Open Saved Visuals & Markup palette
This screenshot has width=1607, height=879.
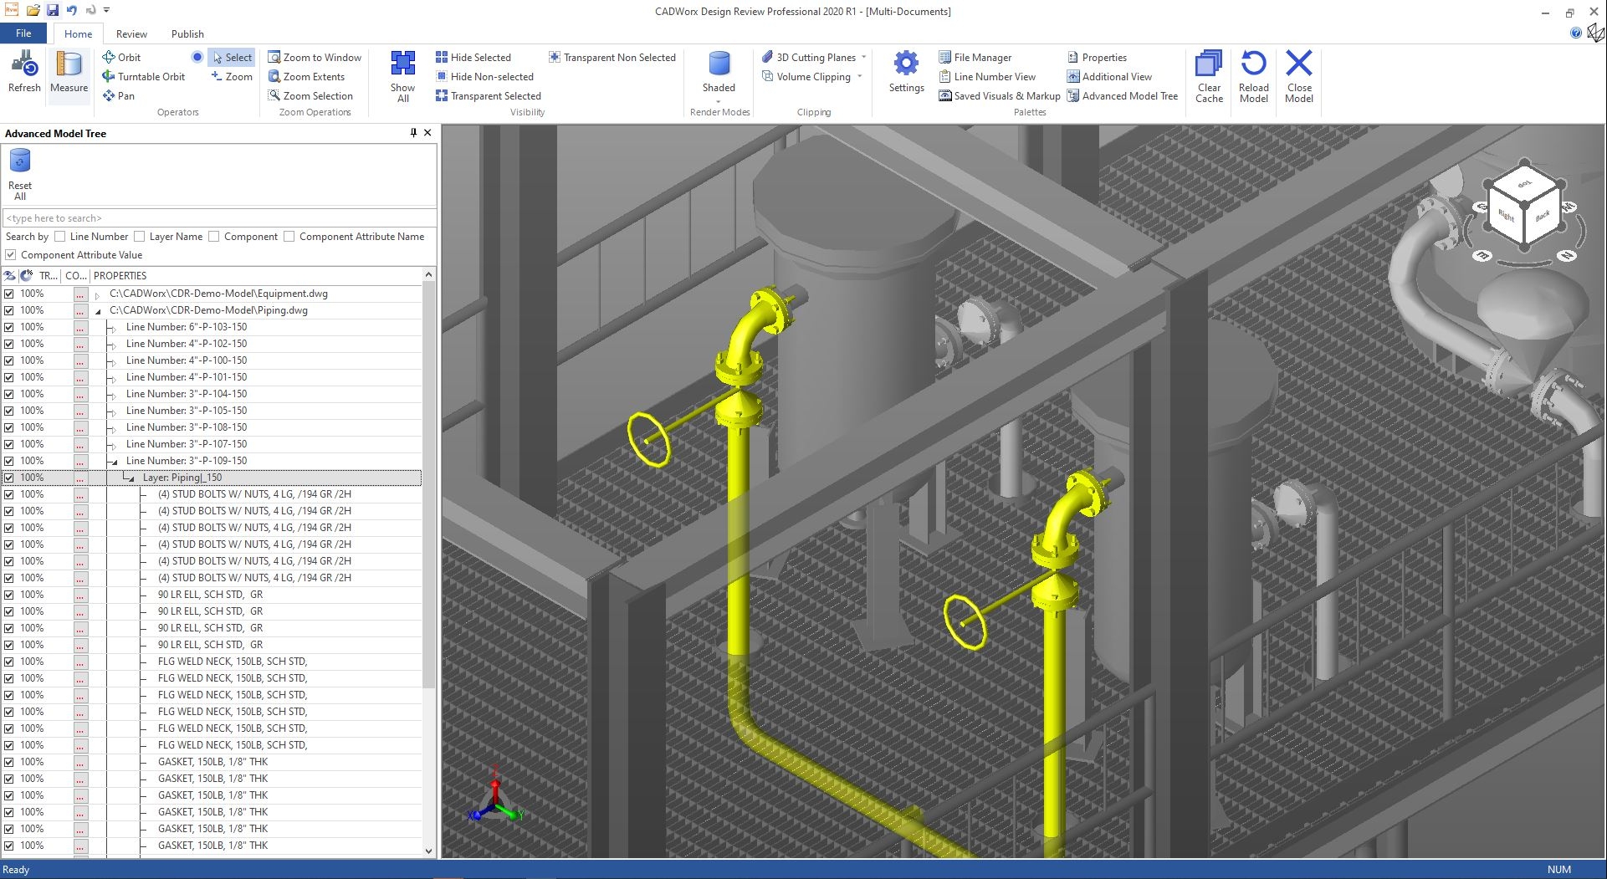(999, 95)
